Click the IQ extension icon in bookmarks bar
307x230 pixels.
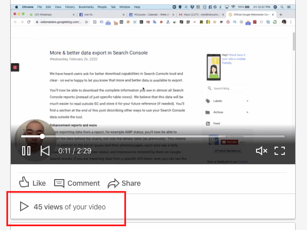coord(234,22)
